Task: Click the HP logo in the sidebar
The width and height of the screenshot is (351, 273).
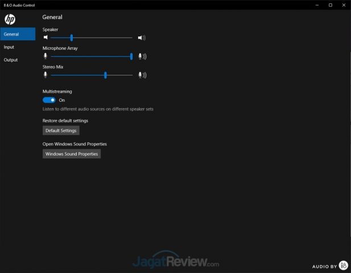Action: tap(10, 20)
